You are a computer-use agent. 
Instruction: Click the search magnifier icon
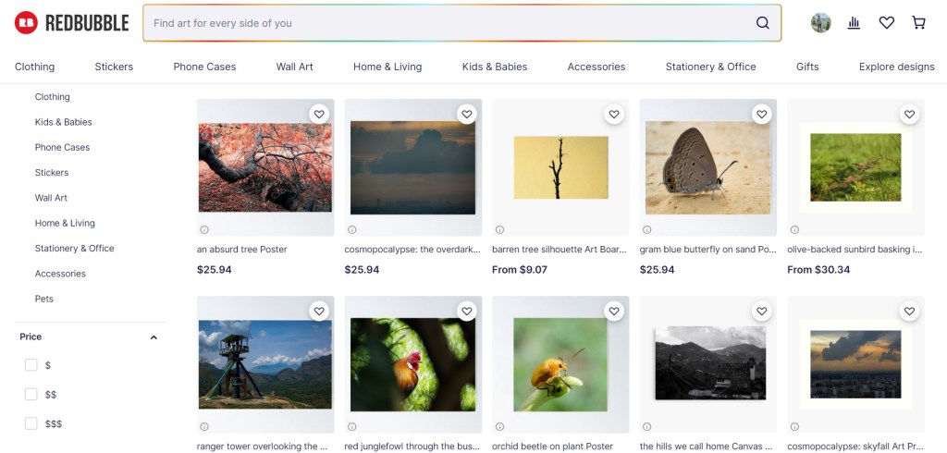pyautogui.click(x=762, y=23)
